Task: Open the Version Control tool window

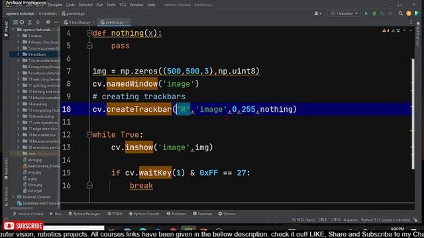Action: coord(28,214)
